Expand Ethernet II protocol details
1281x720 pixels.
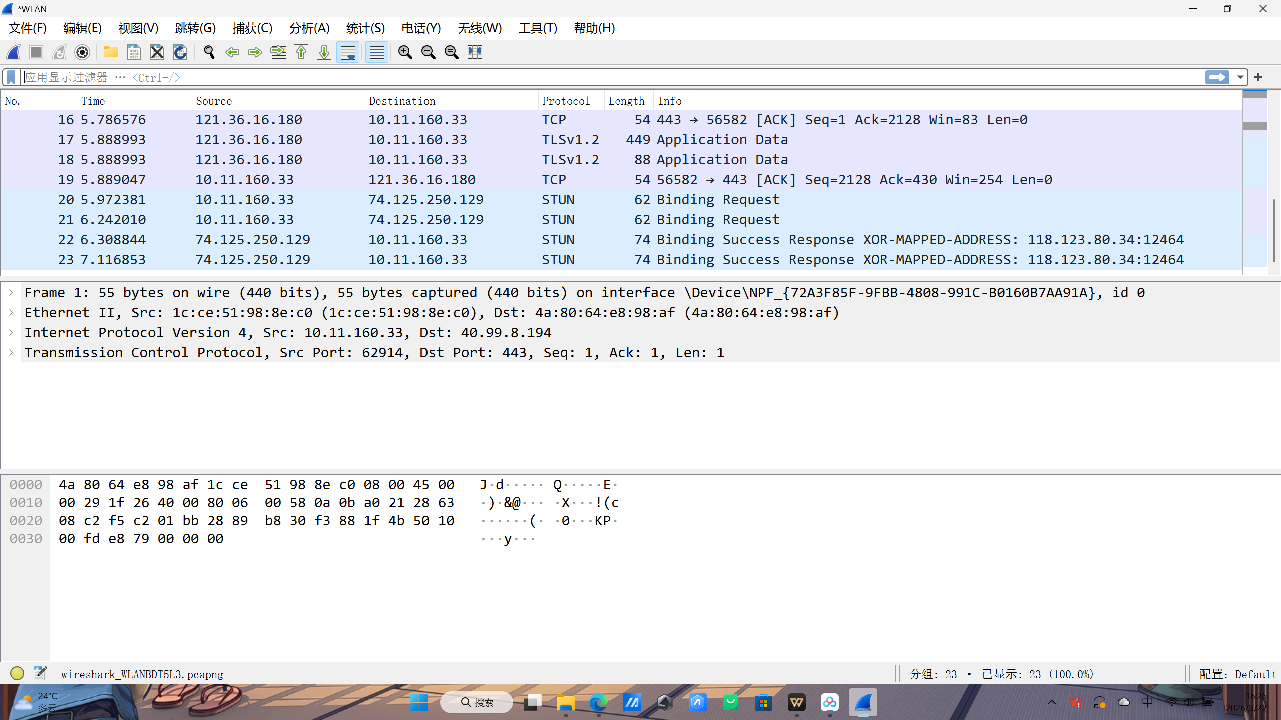(11, 312)
